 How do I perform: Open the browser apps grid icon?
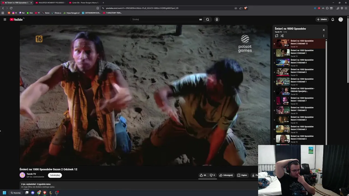pos(3,13)
